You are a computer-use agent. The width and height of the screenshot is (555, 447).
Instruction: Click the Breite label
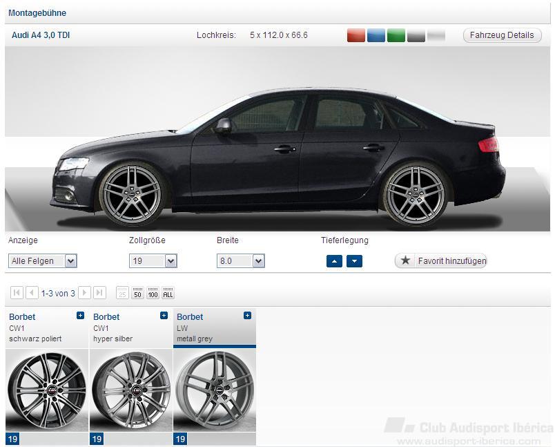point(228,240)
